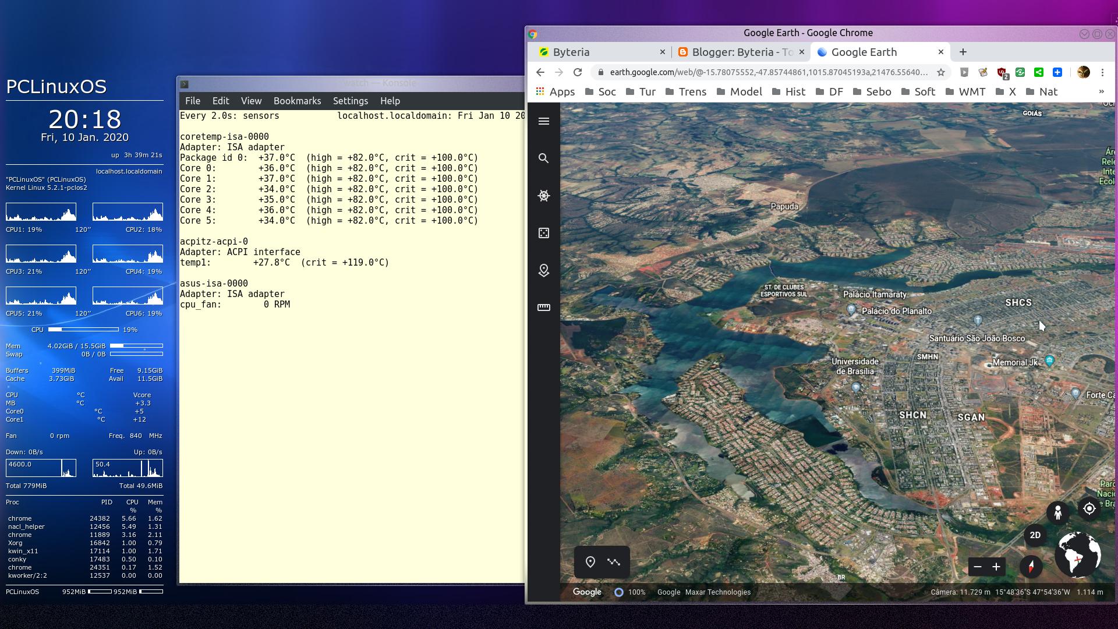Click the green share extension icon
Image resolution: width=1118 pixels, height=629 pixels.
click(1039, 72)
